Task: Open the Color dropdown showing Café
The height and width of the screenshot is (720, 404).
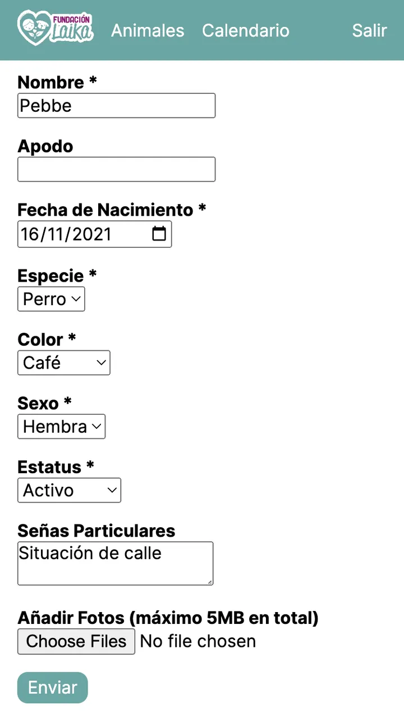Action: point(63,363)
